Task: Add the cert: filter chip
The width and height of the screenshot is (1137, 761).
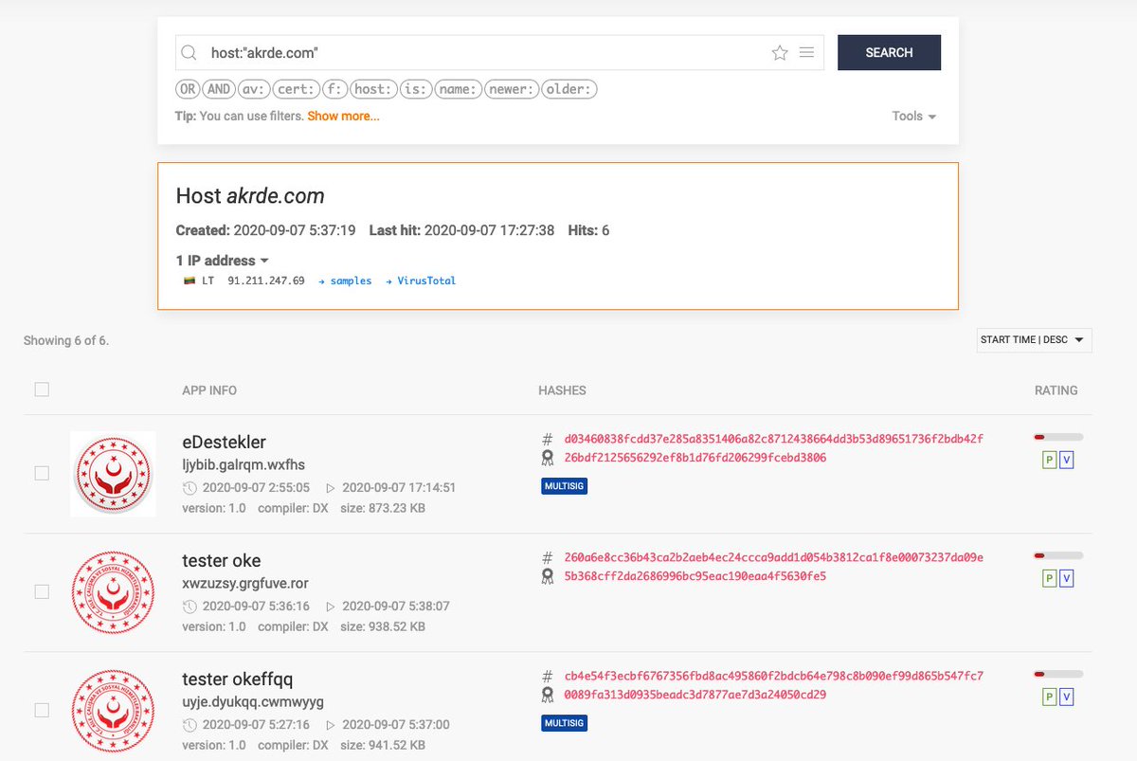Action: (295, 89)
